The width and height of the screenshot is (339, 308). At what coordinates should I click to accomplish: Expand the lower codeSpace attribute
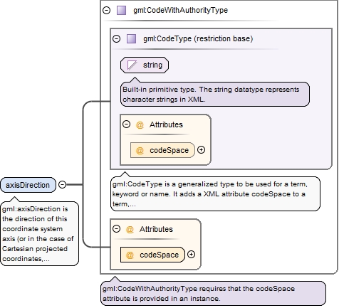(x=192, y=255)
